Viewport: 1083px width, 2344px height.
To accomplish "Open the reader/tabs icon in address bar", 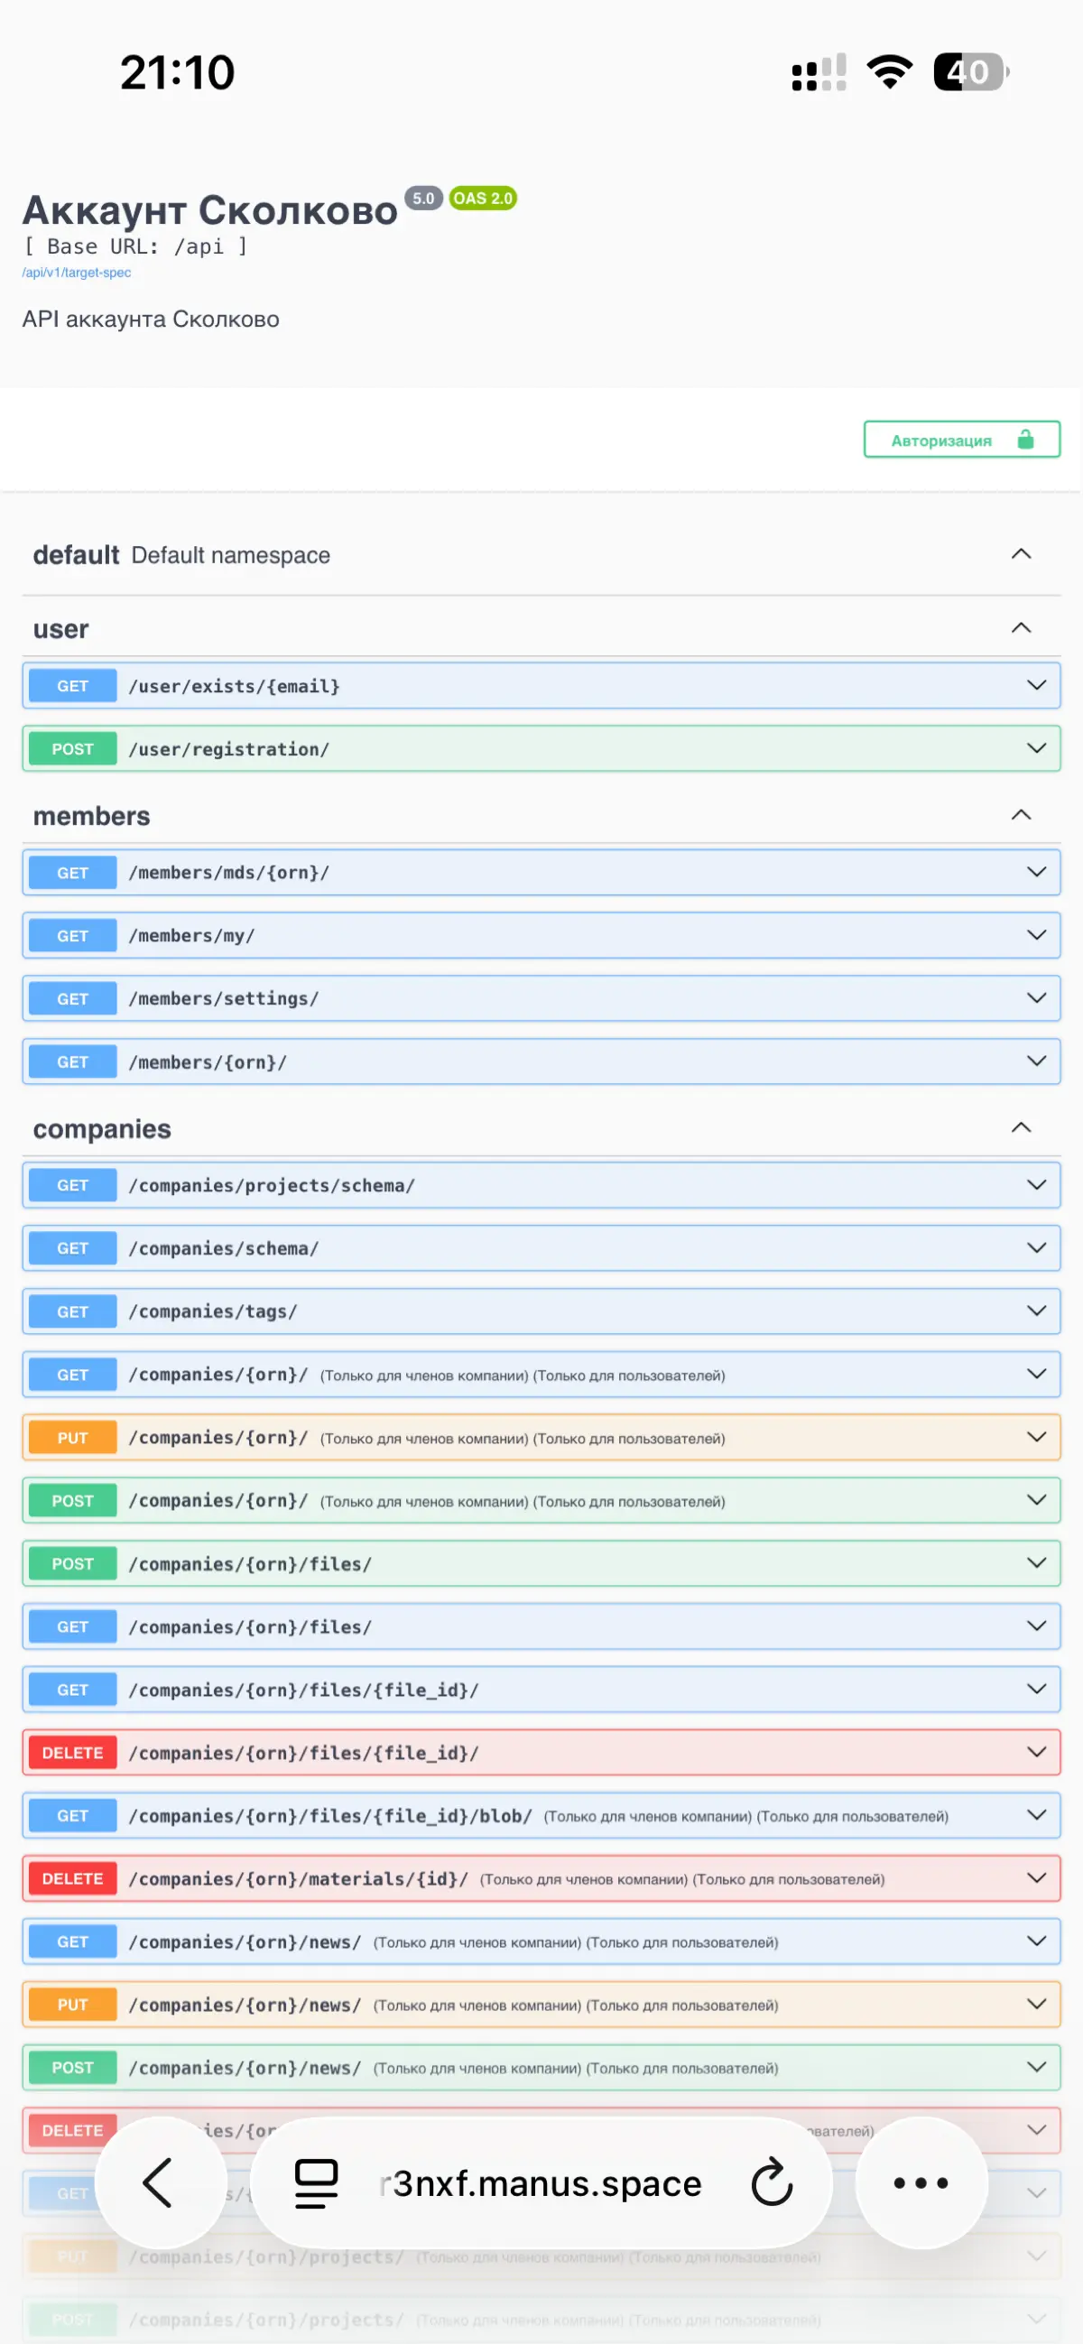I will (x=316, y=2182).
